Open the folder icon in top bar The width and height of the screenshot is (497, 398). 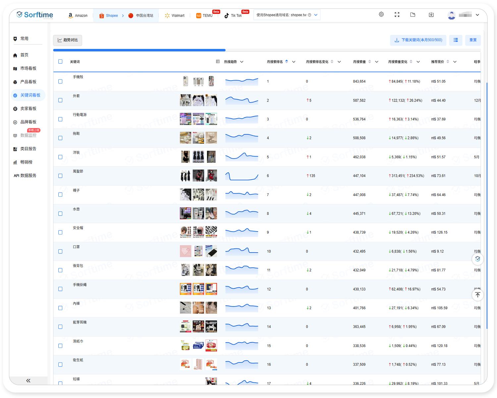click(x=413, y=15)
